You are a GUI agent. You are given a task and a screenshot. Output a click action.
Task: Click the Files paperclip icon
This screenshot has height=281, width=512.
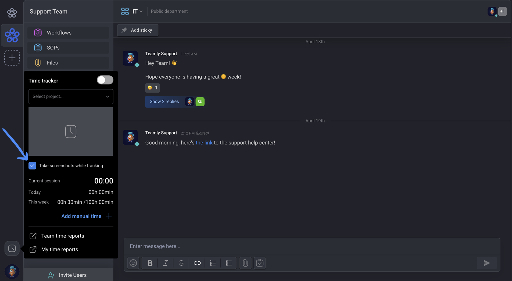pos(38,63)
